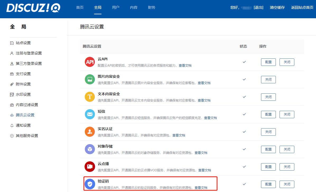Click 清空缓存 in the header
Viewport: 316px width, 192px height.
(277, 7)
